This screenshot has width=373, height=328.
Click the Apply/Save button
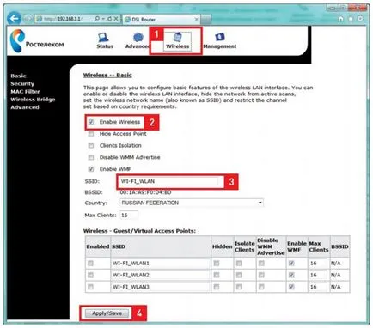pos(107,313)
